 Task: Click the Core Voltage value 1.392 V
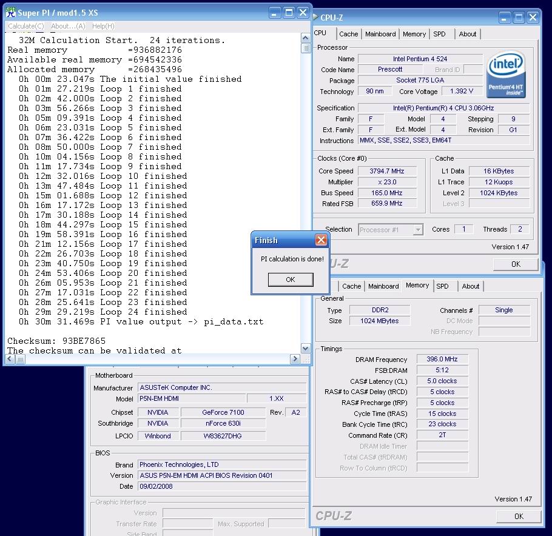pos(462,91)
